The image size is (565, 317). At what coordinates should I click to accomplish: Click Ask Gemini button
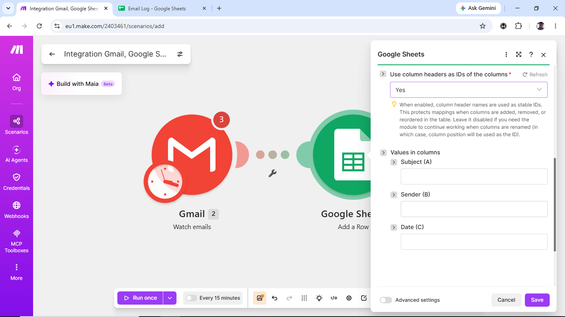pos(478,8)
